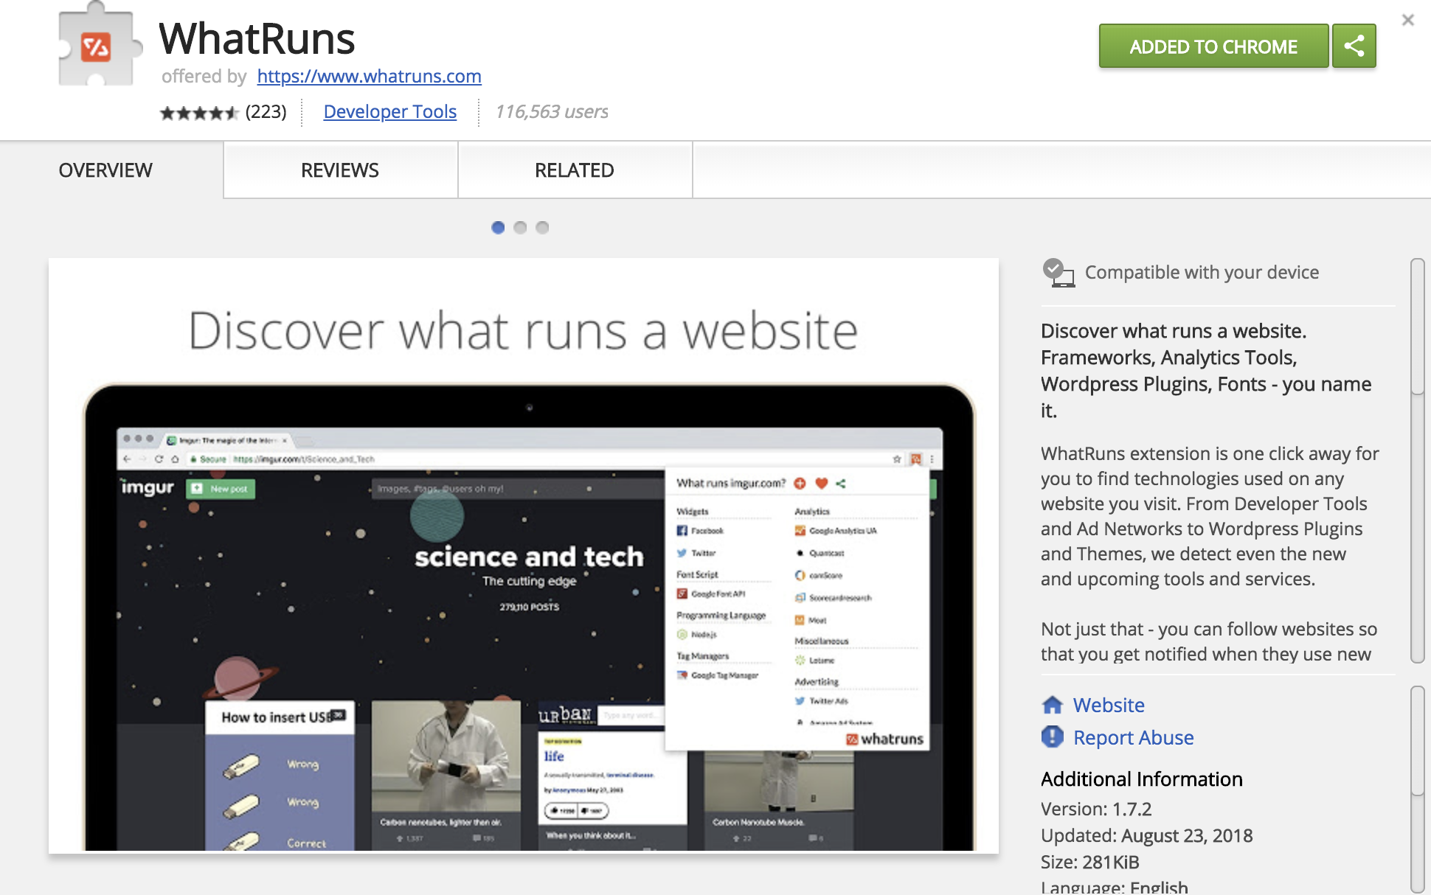Click the second carousel dot indicator
The image size is (1431, 895).
520,227
